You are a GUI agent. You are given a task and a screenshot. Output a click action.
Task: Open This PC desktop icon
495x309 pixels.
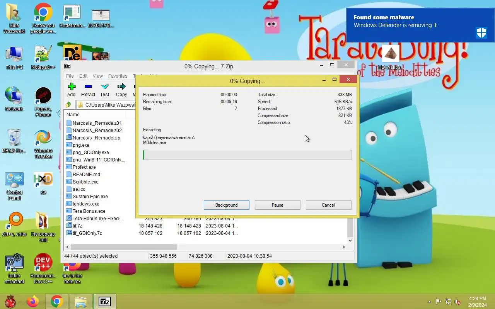[14, 58]
